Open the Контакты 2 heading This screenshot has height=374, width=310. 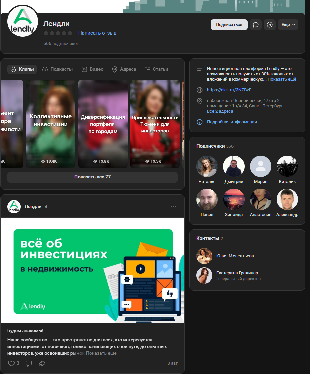209,238
